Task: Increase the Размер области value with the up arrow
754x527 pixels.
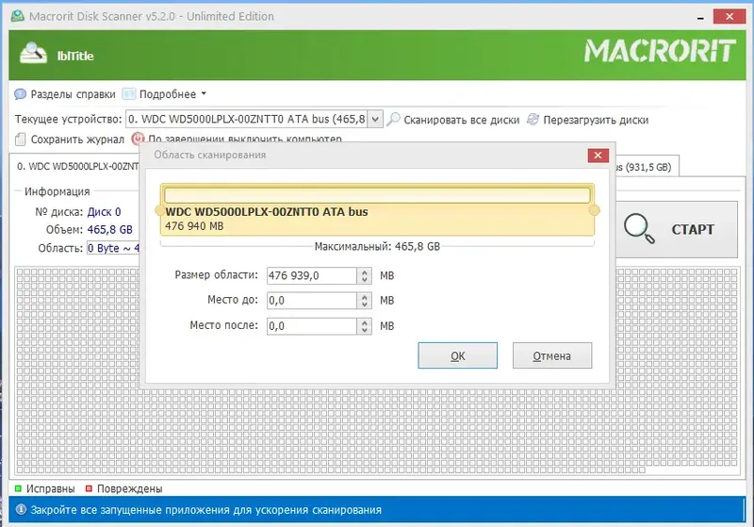Action: pos(365,272)
